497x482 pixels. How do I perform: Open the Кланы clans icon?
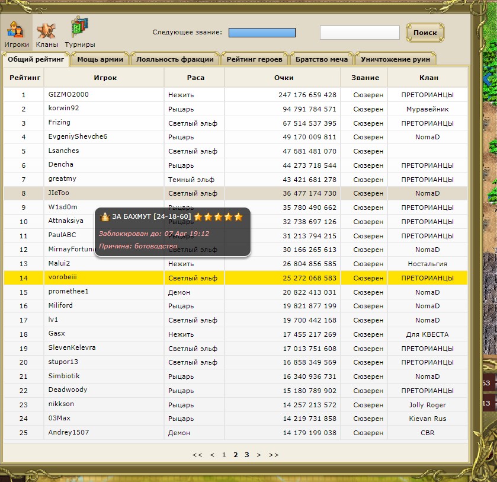click(47, 34)
